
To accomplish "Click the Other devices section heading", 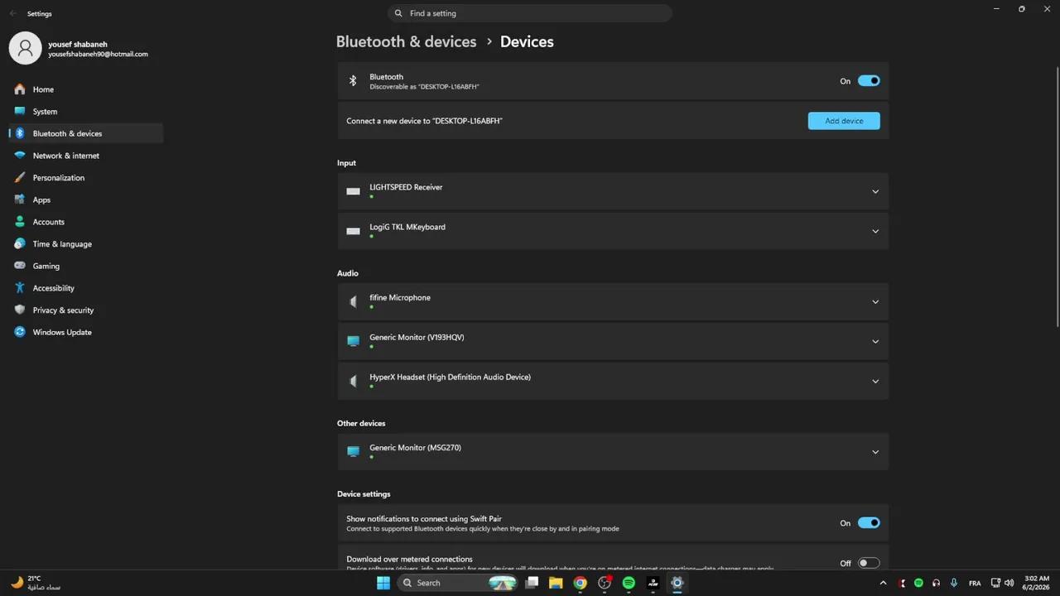I will [x=361, y=424].
